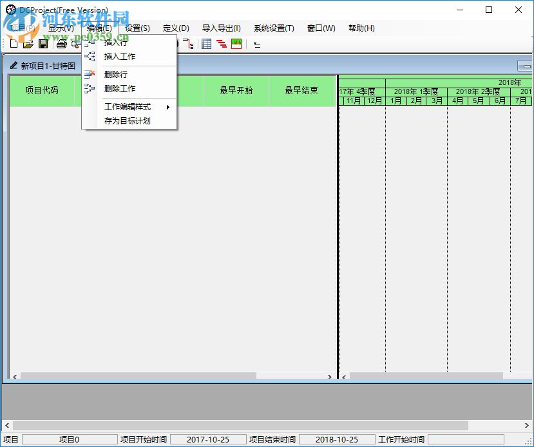Create a new project via toolbar icon

point(14,44)
